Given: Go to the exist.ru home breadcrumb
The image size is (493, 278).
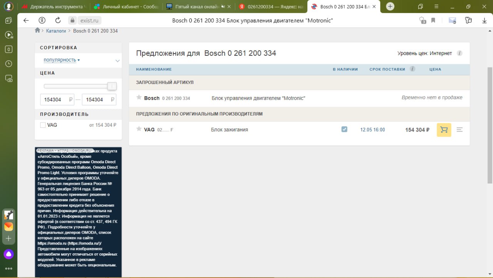Looking at the screenshot, I should [x=37, y=30].
